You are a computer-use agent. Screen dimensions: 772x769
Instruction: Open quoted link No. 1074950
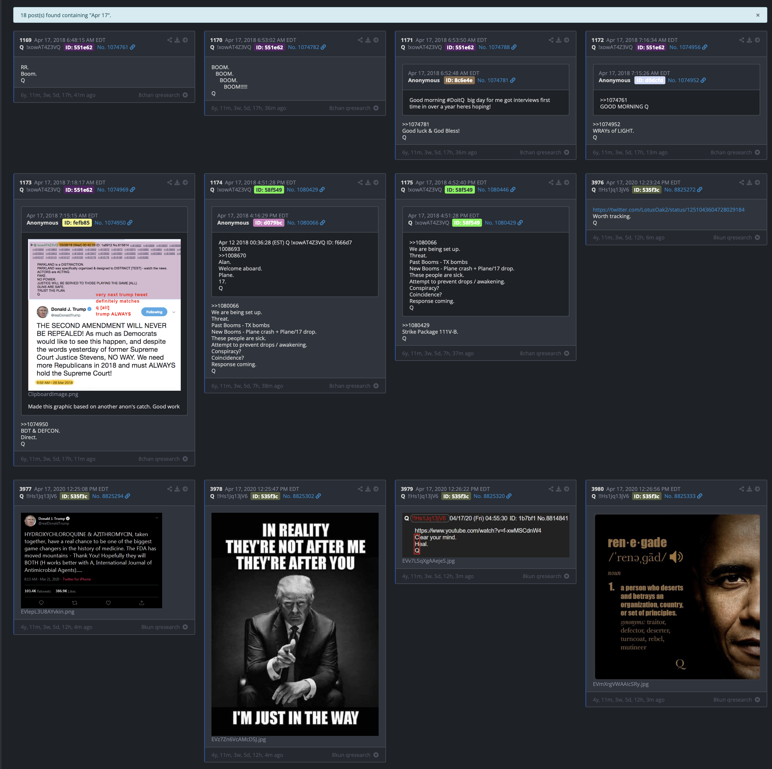click(113, 223)
